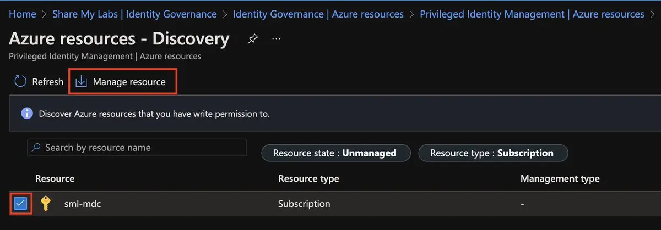Open the Resource type Subscription filter
Image resolution: width=661 pixels, height=230 pixels.
(x=493, y=153)
